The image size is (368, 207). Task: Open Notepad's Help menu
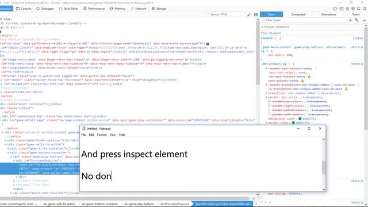122,135
